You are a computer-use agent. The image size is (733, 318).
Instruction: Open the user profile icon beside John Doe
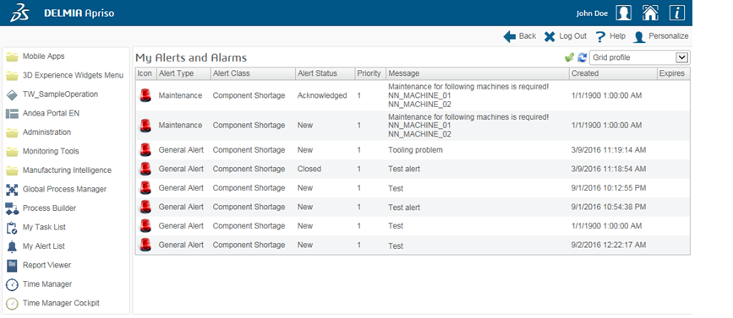coord(623,13)
